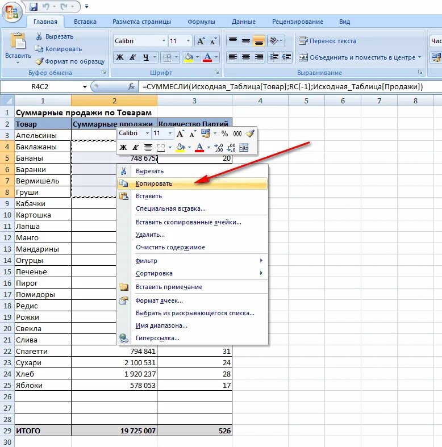This screenshot has width=442, height=447.
Task: Open the underline style dropdown arrow
Action: 155,57
